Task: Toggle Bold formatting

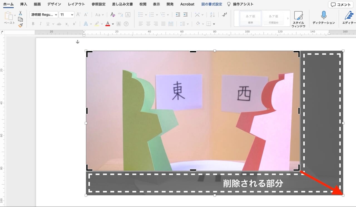Action: pyautogui.click(x=33, y=24)
